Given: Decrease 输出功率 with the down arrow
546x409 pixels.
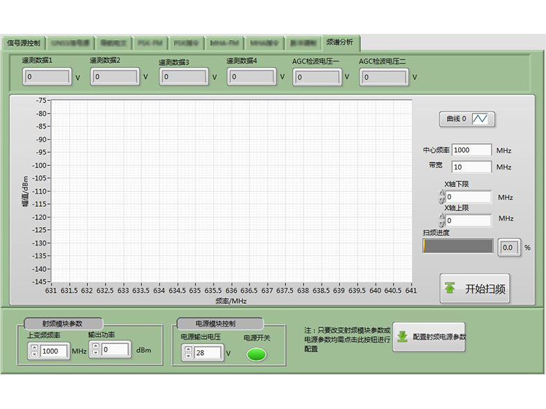Looking at the screenshot, I should click(x=96, y=353).
